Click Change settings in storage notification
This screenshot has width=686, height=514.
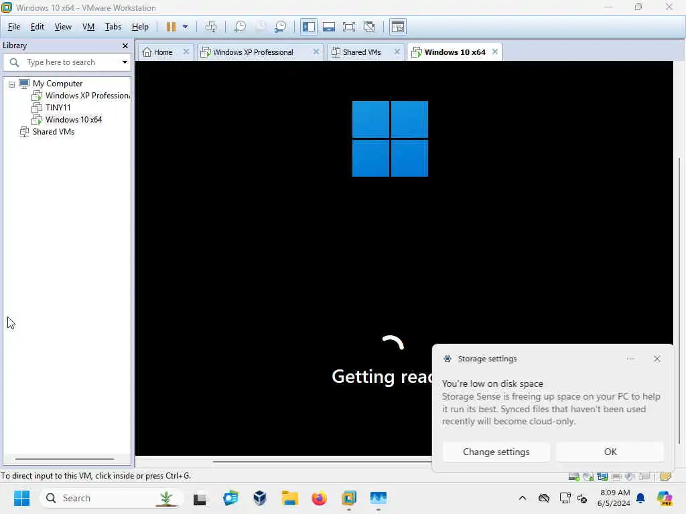496,452
